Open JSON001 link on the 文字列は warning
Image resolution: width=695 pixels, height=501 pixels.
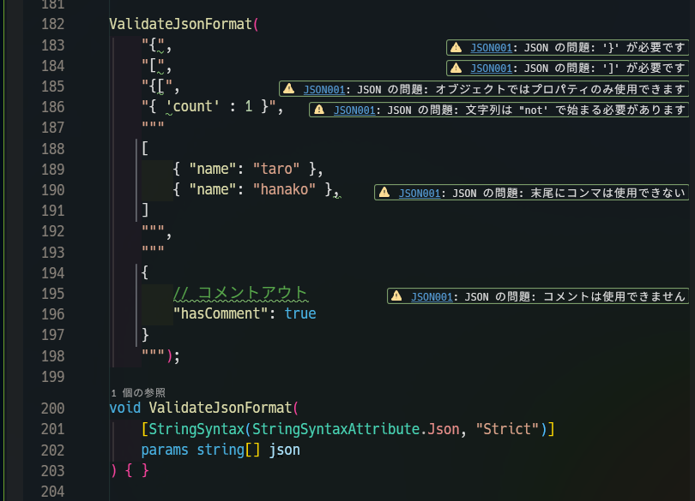coord(354,110)
